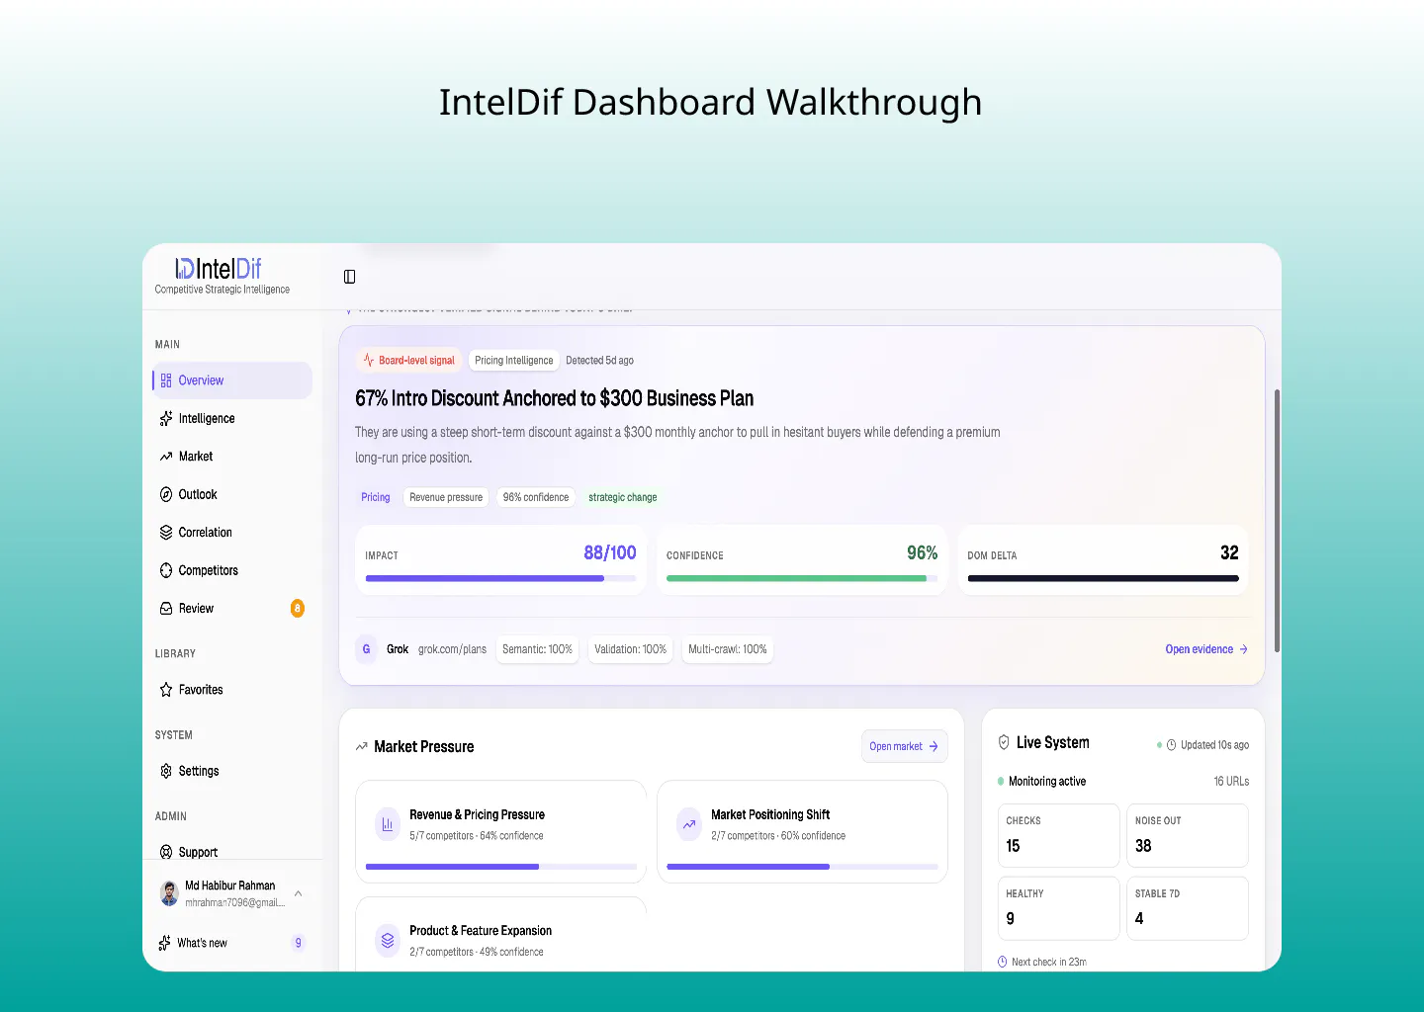Click the Open evidence link

[1206, 649]
